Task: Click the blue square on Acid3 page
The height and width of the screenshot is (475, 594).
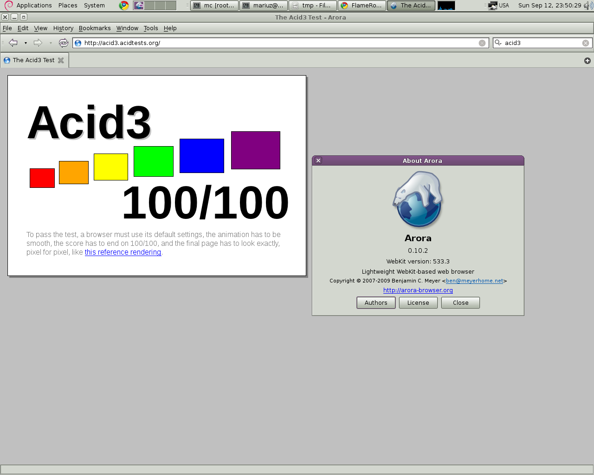Action: (x=202, y=156)
